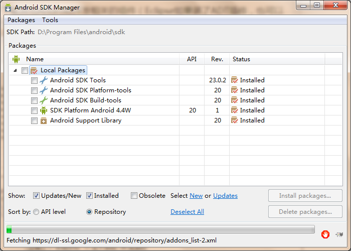Select the Android SDK Platform-tools row name
This screenshot has width=351, height=251.
pyautogui.click(x=91, y=90)
